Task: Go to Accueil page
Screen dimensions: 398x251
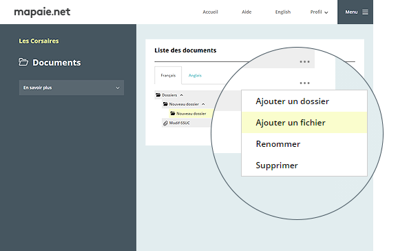Action: click(210, 12)
